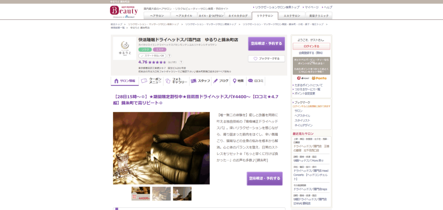Image resolution: width=443 pixels, height=210 pixels.
Task: Open help icon beside review count
Action: coord(181,62)
